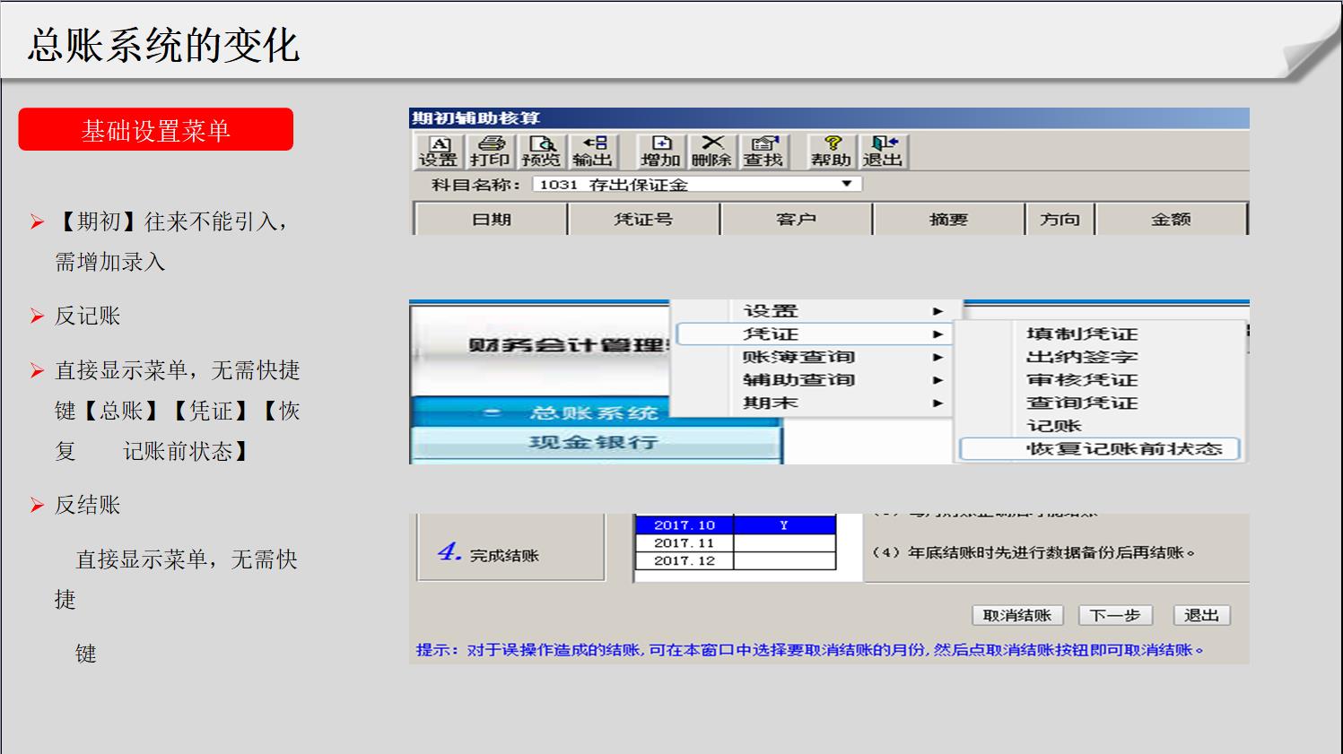Open the 现金银行 module section

pos(594,442)
